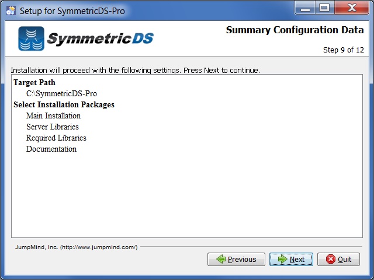Go back with the Previous button
374x280 pixels.
point(236,259)
